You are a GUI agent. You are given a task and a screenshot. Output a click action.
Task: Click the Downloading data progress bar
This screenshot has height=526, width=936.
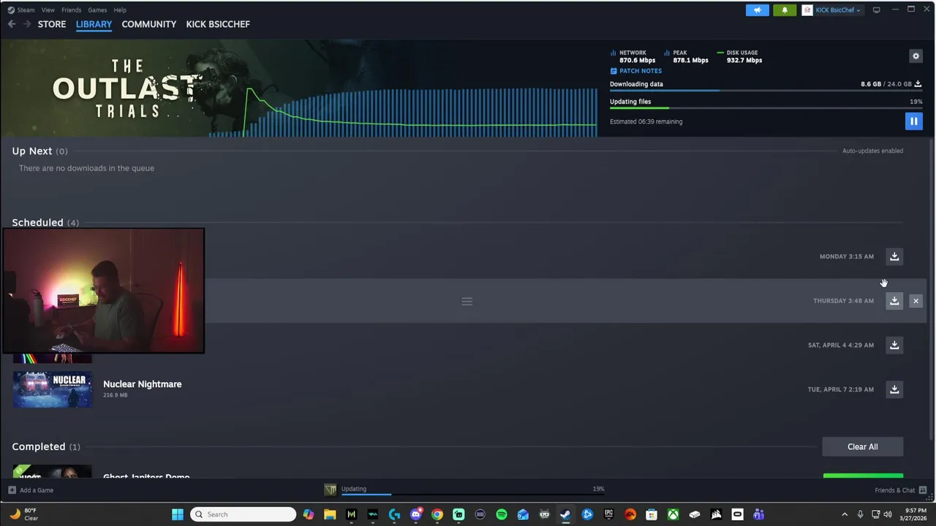tap(766, 91)
